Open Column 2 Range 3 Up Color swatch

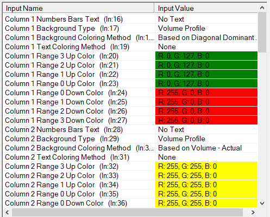[206, 166]
